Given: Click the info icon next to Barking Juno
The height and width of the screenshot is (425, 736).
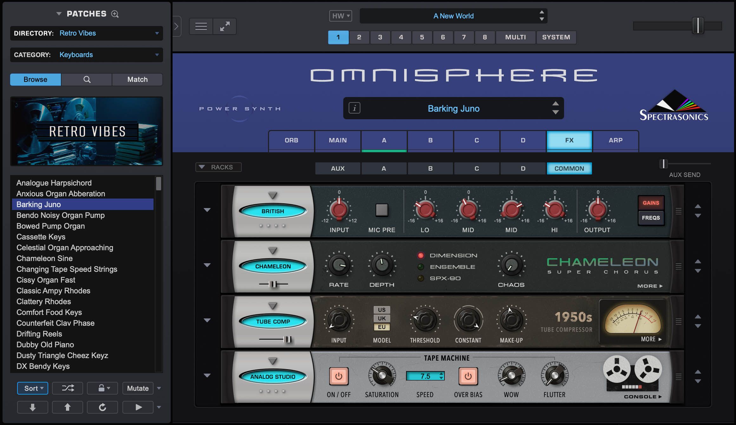Looking at the screenshot, I should tap(354, 108).
